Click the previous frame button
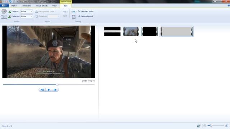This screenshot has height=129, width=230. 42,90
